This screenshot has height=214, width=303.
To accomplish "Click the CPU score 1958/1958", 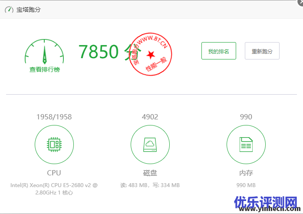I will (54, 117).
